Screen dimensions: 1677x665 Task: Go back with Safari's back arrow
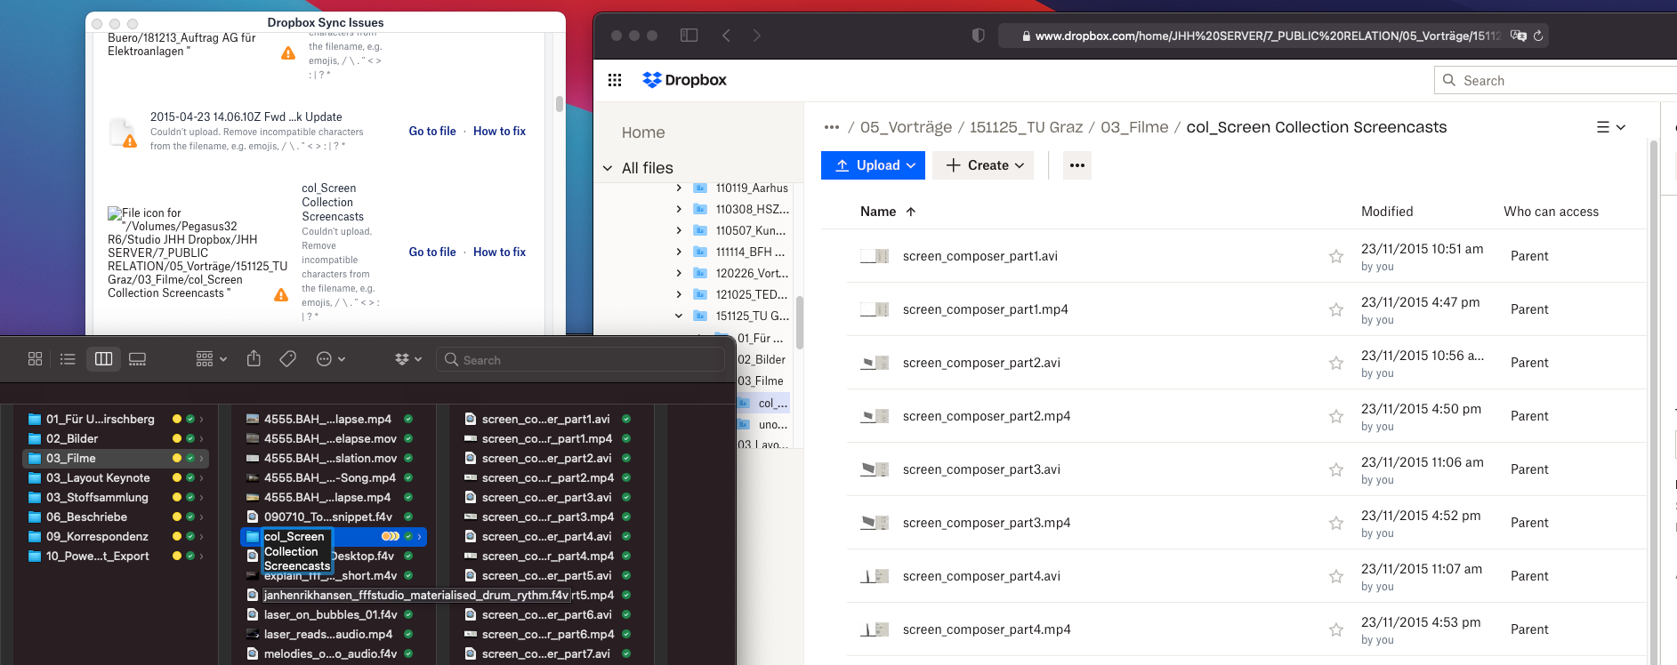pos(726,36)
